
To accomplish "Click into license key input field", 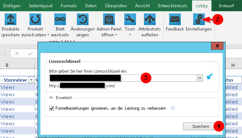I will pyautogui.click(x=123, y=78).
